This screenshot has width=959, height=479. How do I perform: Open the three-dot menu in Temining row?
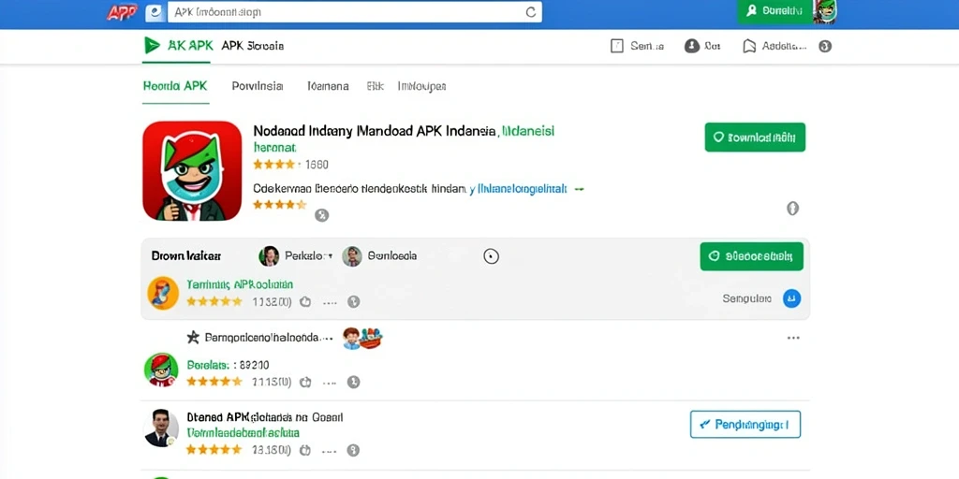[x=330, y=302]
